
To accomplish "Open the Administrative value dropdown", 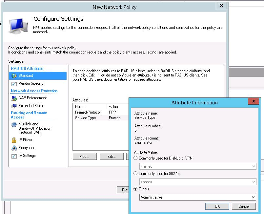I will [198, 197].
